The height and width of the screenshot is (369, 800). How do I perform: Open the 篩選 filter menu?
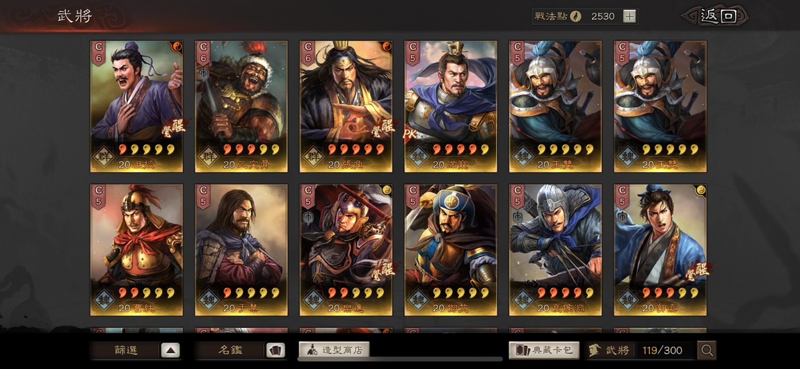[127, 350]
